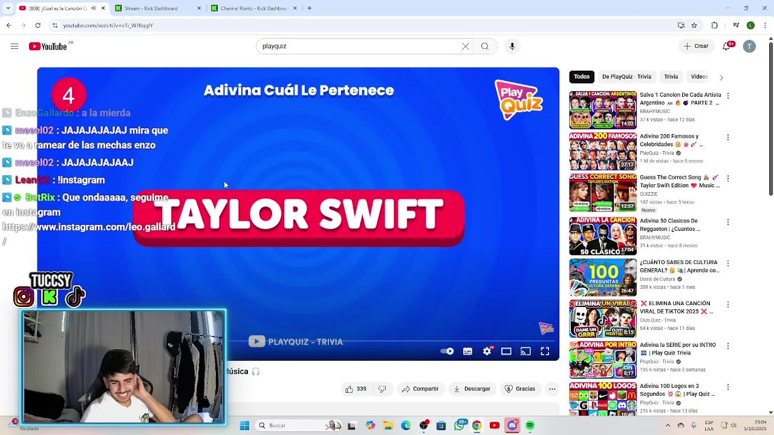Enter fullscreen video mode
This screenshot has width=774, height=435.
click(x=545, y=351)
